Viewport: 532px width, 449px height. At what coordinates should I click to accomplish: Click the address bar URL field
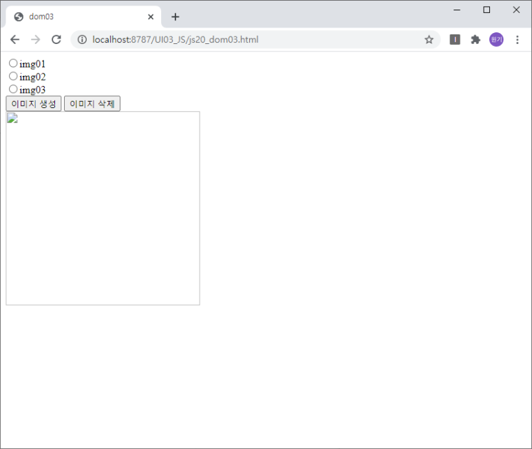point(255,40)
